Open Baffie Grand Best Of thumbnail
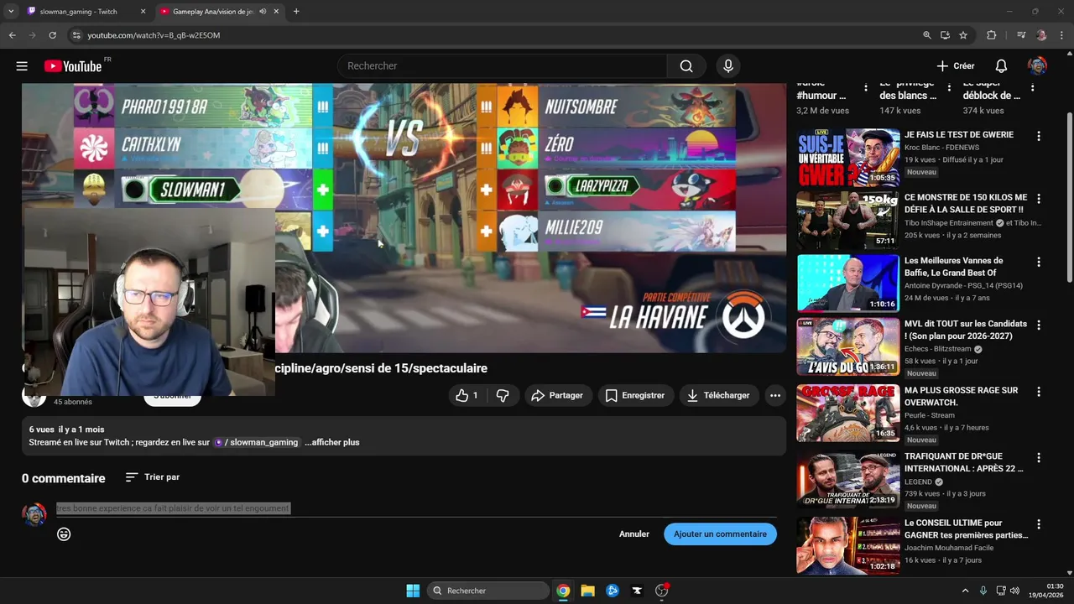Screen dimensions: 1074x604 coord(847,284)
